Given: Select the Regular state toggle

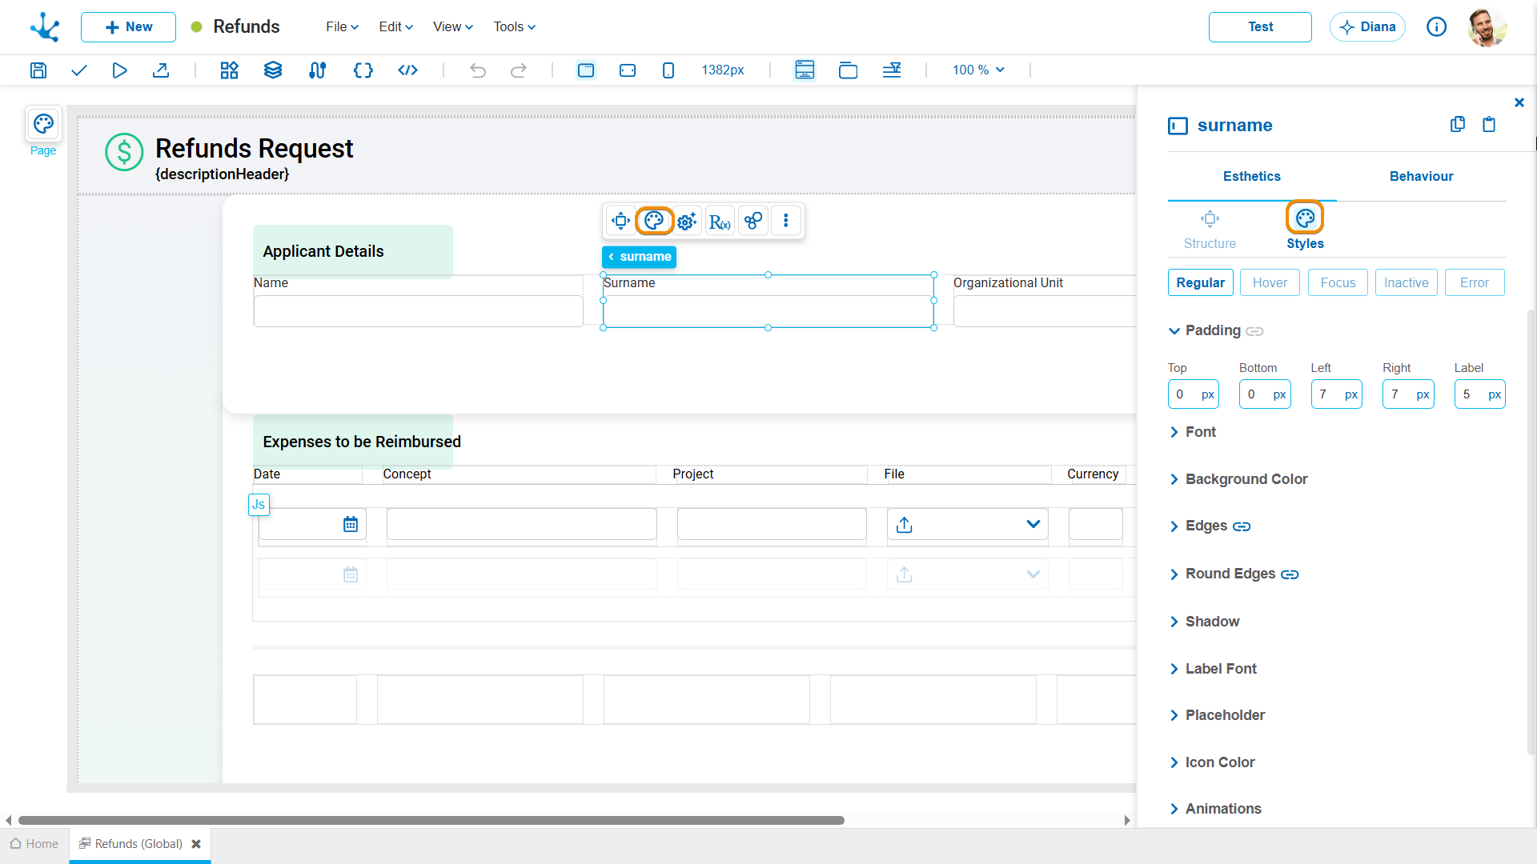Looking at the screenshot, I should (x=1200, y=282).
